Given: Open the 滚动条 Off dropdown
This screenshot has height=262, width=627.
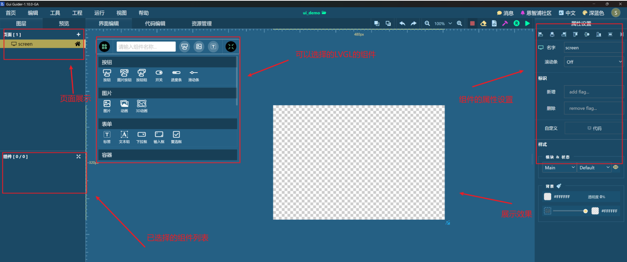Looking at the screenshot, I should (x=593, y=62).
